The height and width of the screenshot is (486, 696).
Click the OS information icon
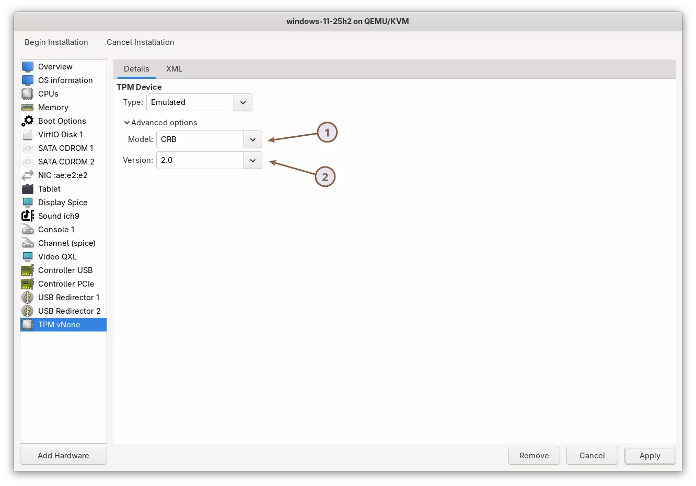28,80
